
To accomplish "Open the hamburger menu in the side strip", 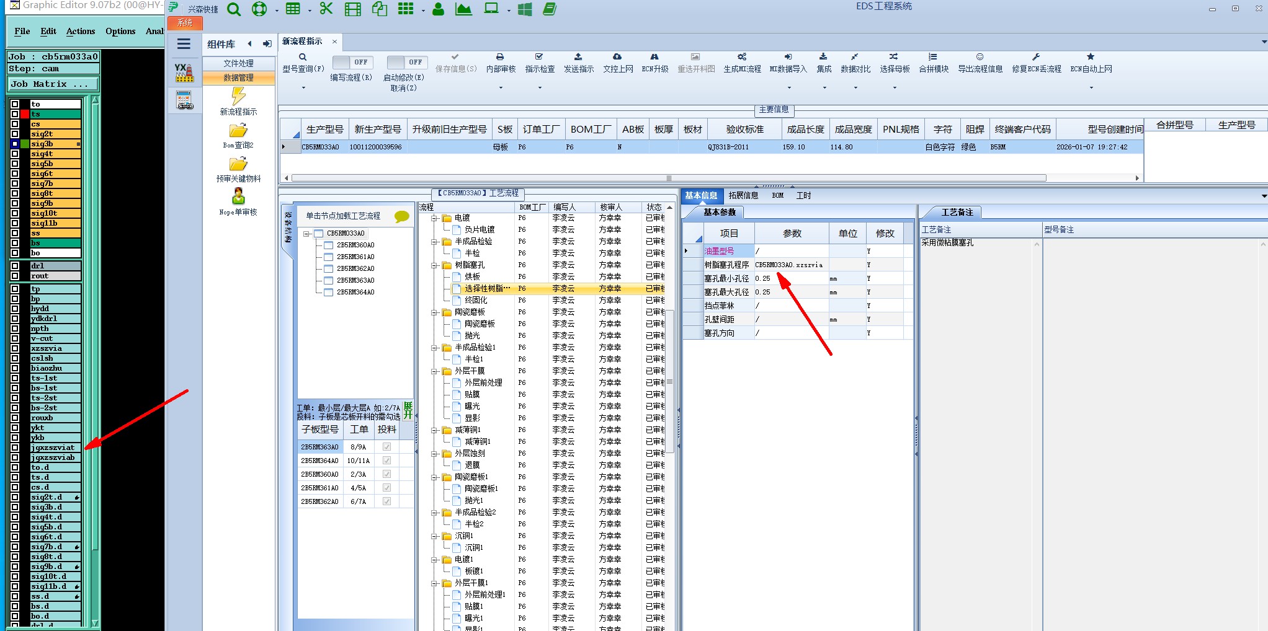I will tap(184, 44).
